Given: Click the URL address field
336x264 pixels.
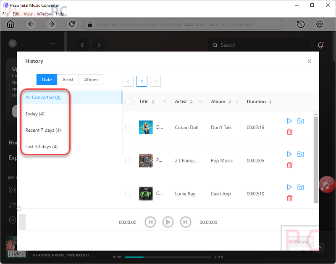Looking at the screenshot, I should click(183, 24).
